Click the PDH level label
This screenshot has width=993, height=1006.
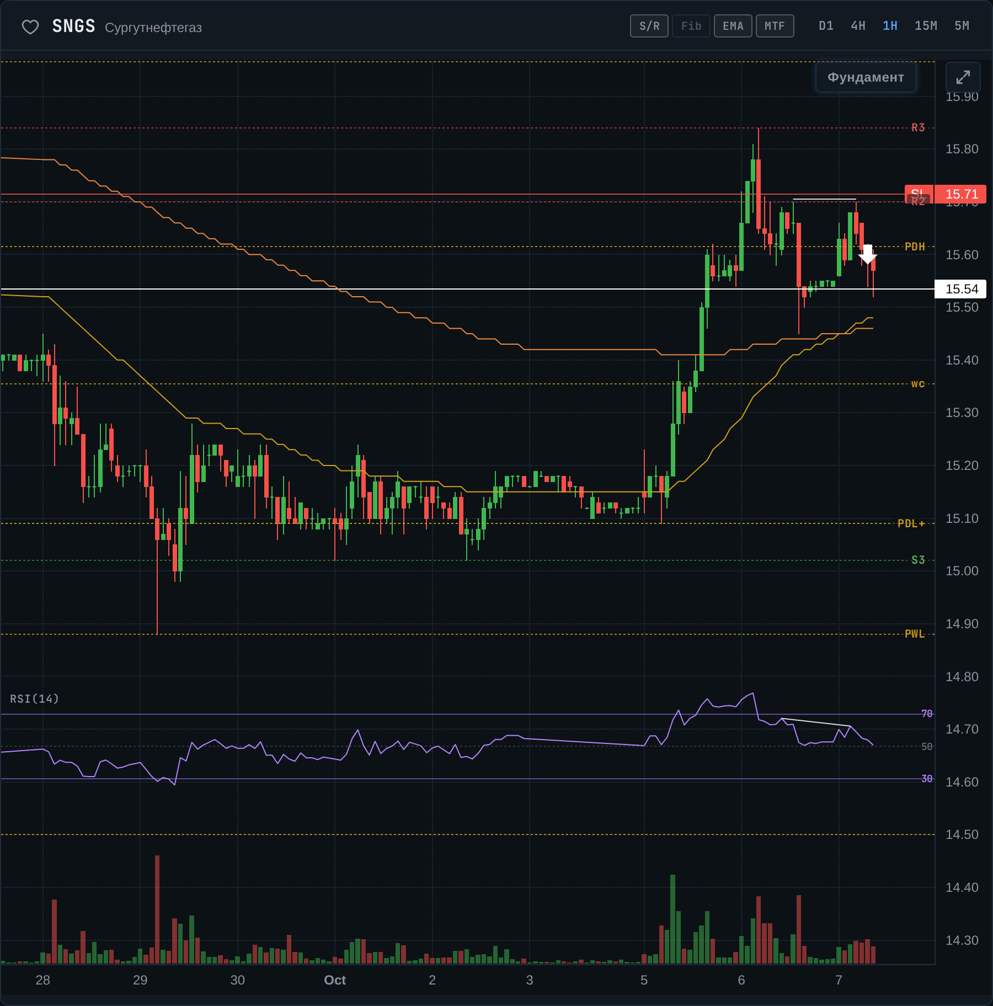[915, 247]
